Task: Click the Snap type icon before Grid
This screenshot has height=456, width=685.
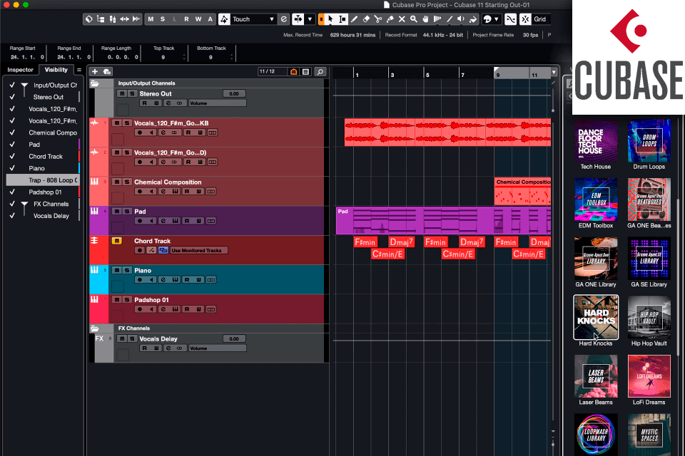Action: click(526, 19)
